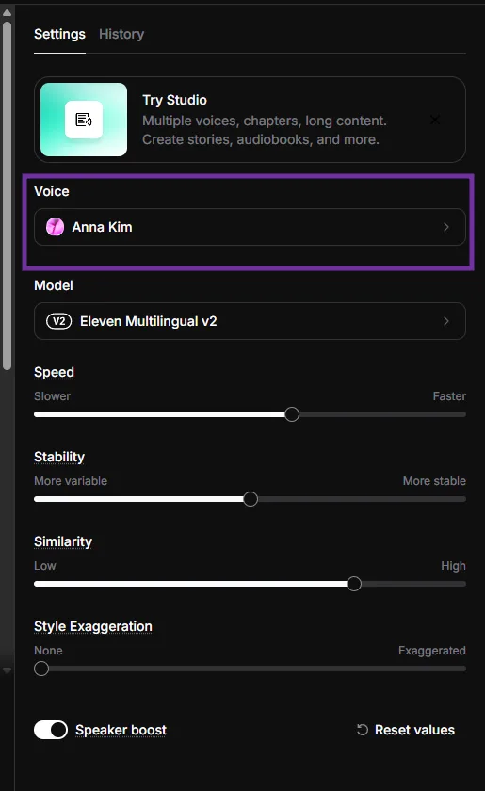Click scrollbar down arrow
This screenshot has height=791, width=485.
coord(8,670)
